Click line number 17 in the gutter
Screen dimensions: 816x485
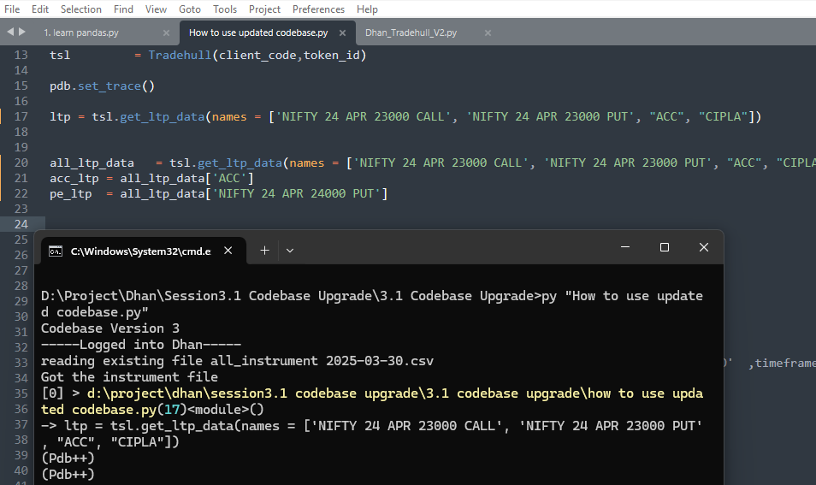21,116
